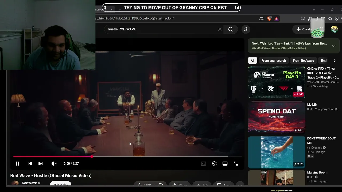The height and width of the screenshot is (192, 342).
Task: Open the Brave VPN shield icon
Action: point(337,18)
